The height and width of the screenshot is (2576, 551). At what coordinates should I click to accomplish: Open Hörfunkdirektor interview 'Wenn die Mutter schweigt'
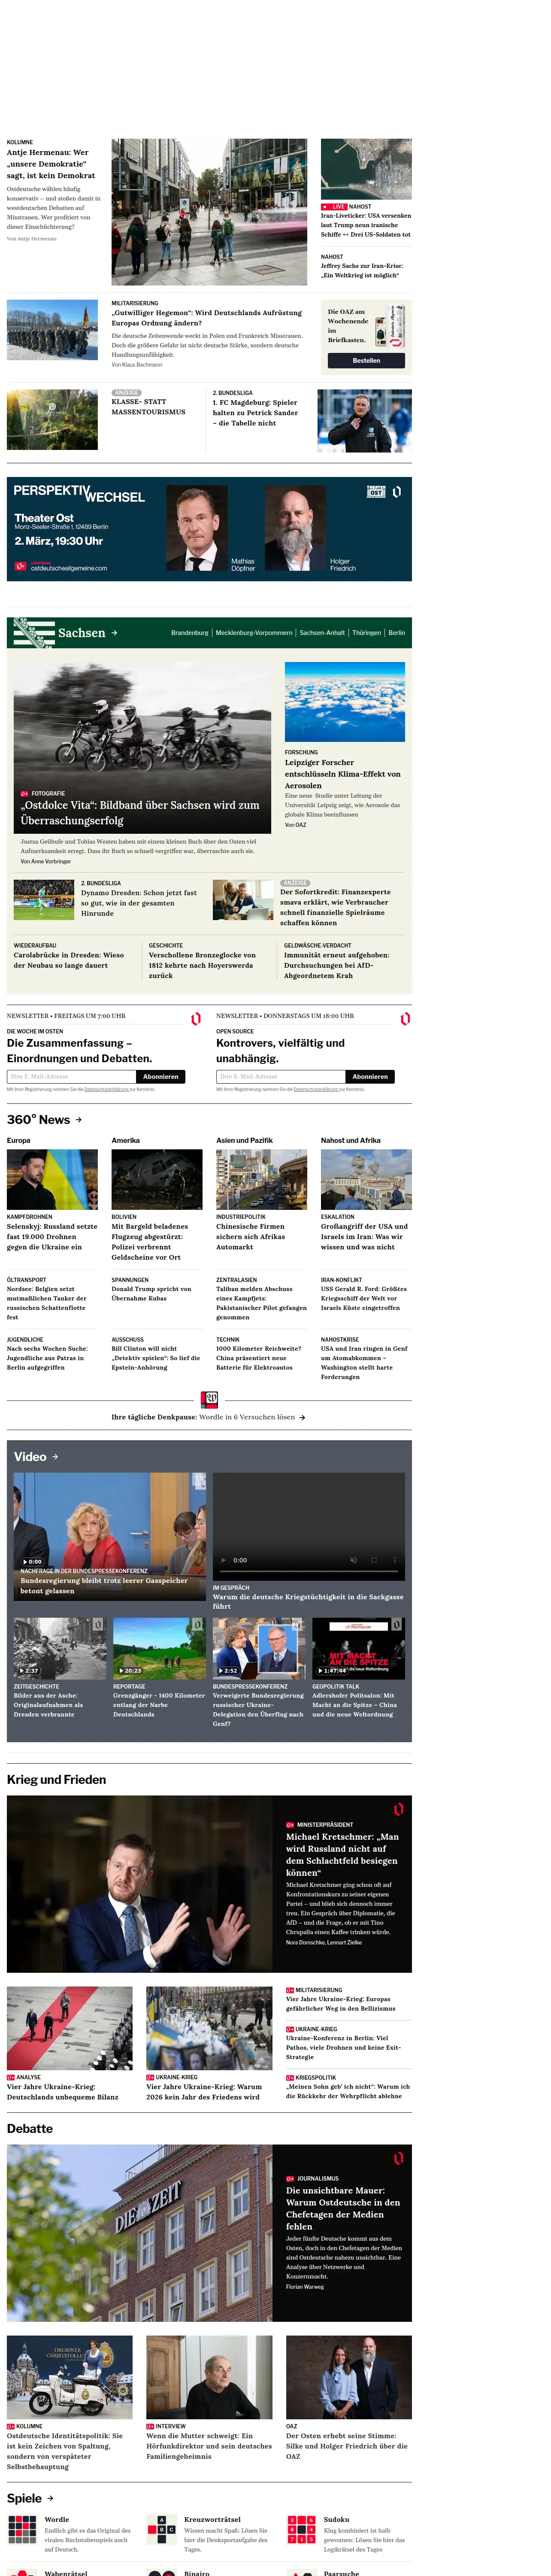(209, 2445)
